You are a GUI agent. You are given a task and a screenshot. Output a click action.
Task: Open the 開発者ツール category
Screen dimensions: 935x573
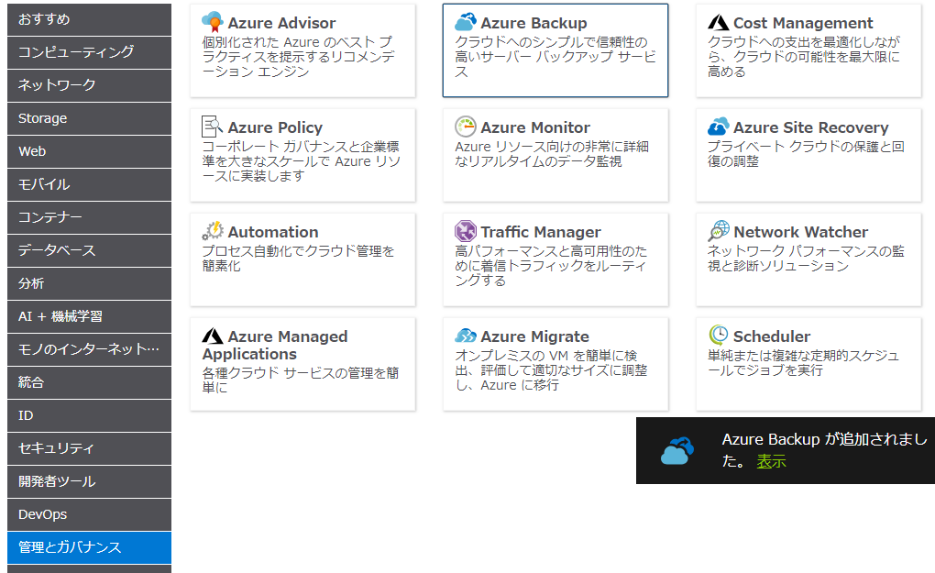pyautogui.click(x=90, y=481)
